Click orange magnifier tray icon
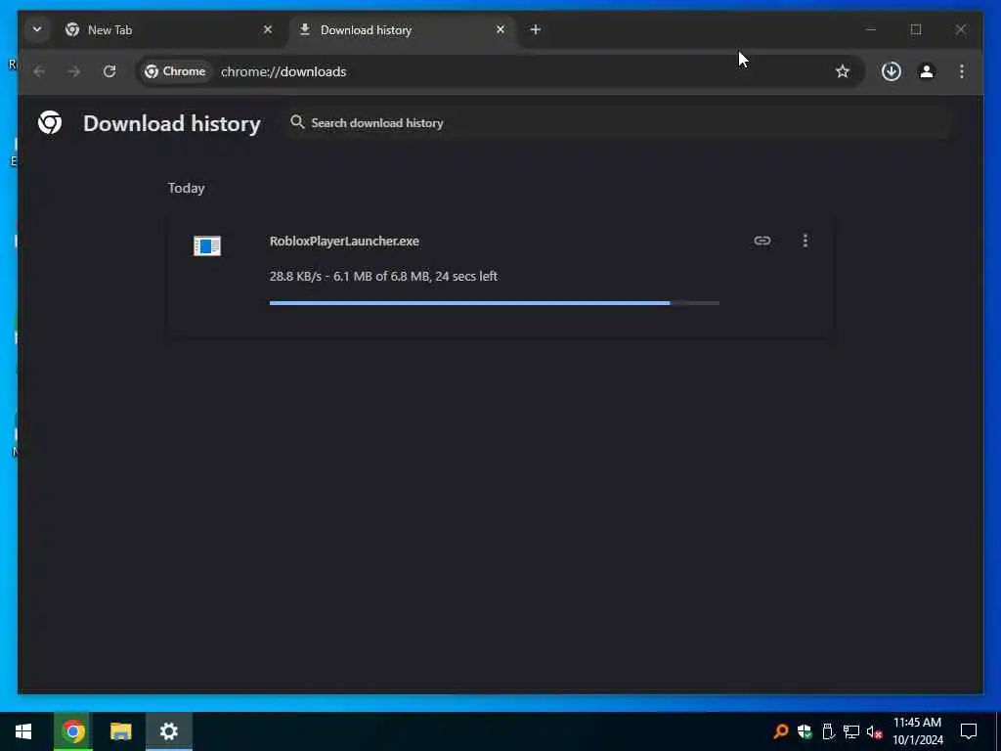1001x751 pixels. (780, 731)
